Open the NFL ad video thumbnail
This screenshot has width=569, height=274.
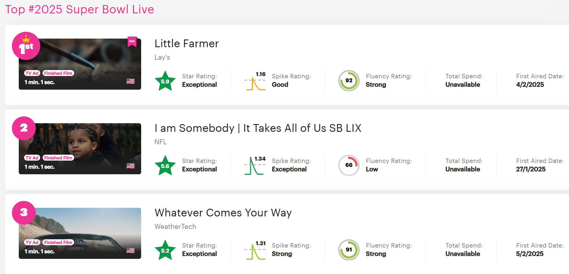click(80, 149)
